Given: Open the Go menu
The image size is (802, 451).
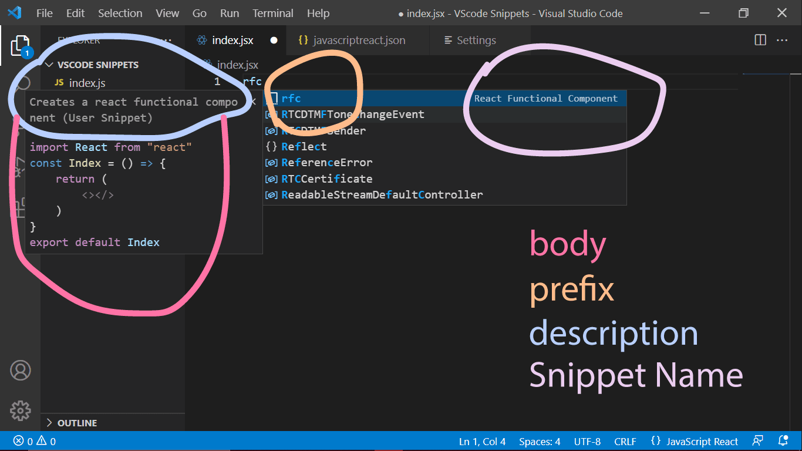Looking at the screenshot, I should click(200, 13).
